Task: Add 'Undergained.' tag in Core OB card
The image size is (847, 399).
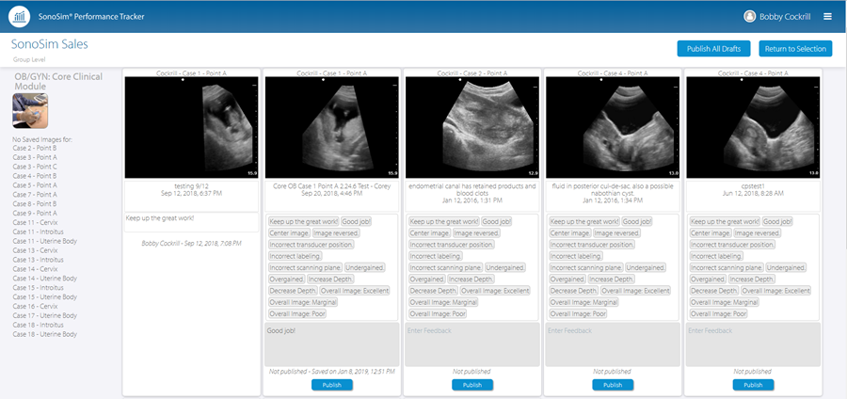Action: [364, 268]
